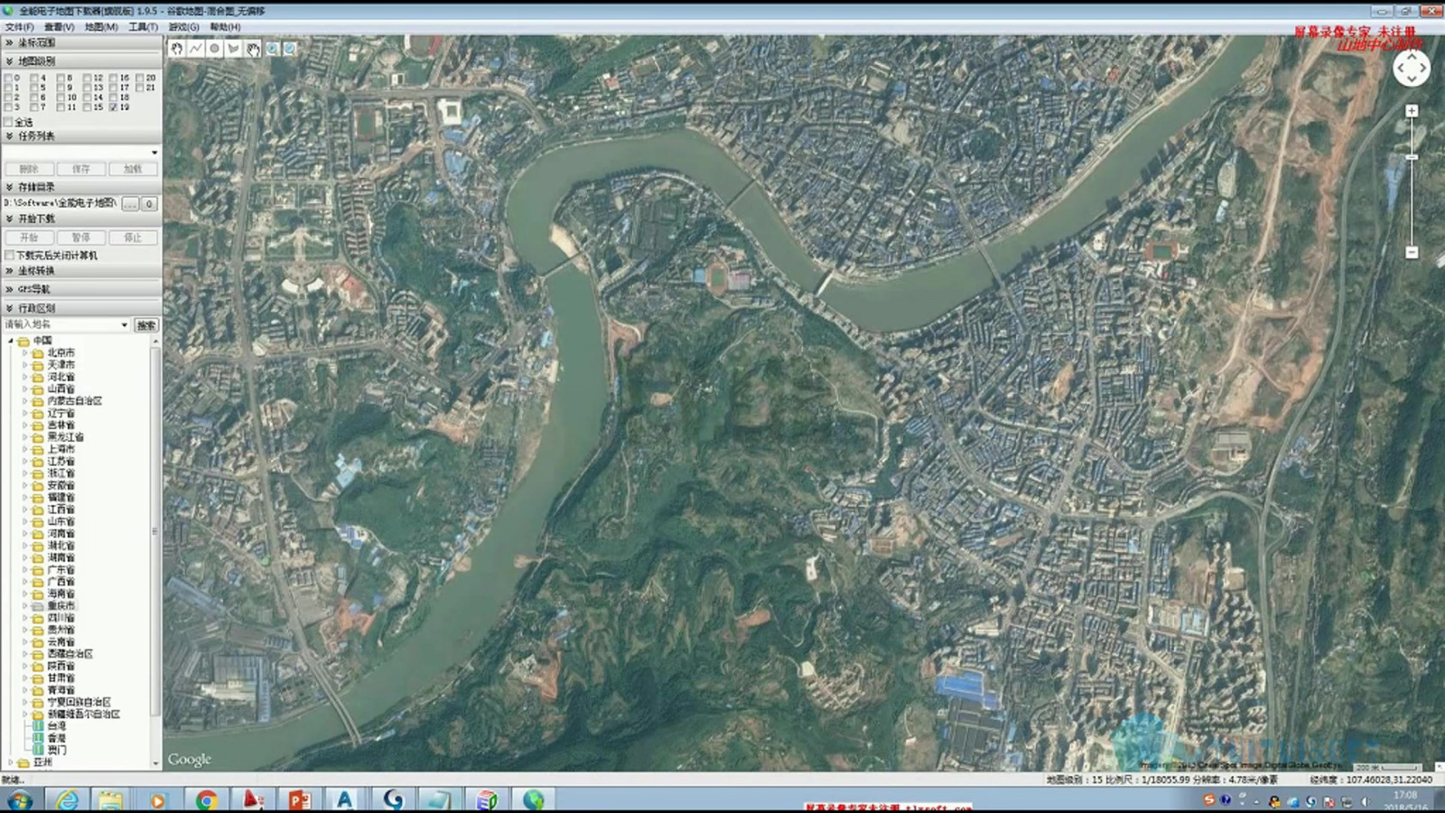Select the polyline drawing tool
Image resolution: width=1445 pixels, height=813 pixels.
tap(196, 49)
